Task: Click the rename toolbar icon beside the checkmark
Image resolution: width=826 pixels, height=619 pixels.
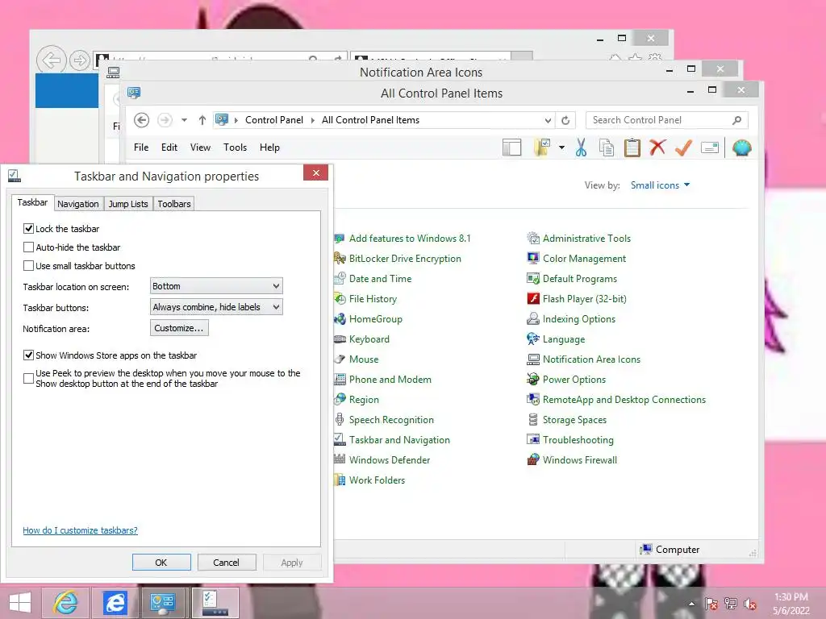Action: click(710, 148)
